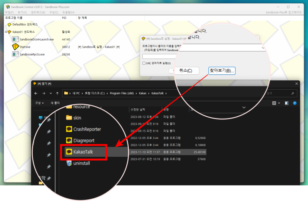
Task: Open recent locations dropdown in file dialog
Action: (x=51, y=93)
